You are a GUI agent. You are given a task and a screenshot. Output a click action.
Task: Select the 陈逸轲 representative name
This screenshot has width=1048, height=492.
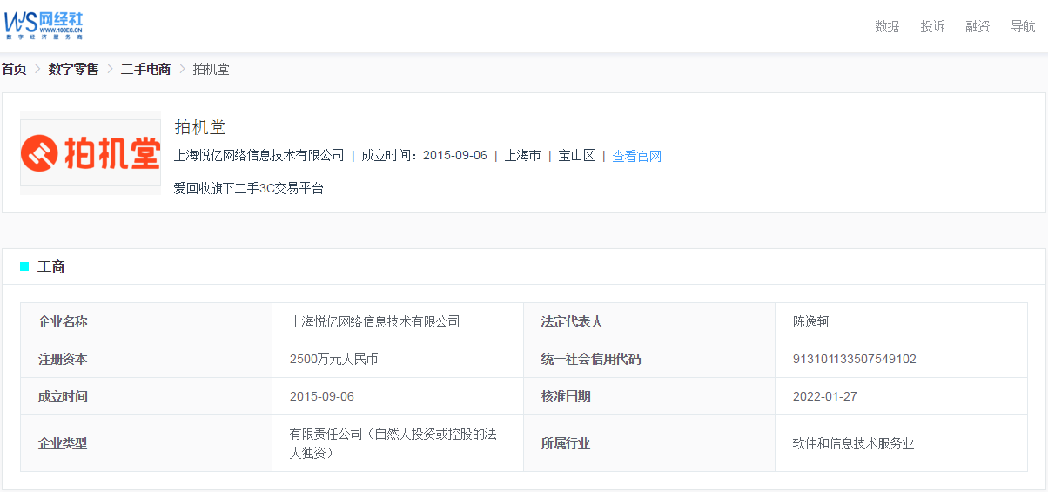811,321
